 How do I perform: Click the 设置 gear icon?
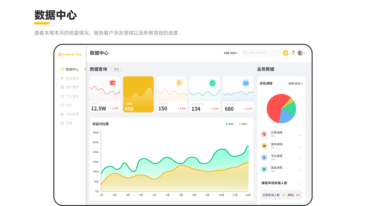coord(62,123)
